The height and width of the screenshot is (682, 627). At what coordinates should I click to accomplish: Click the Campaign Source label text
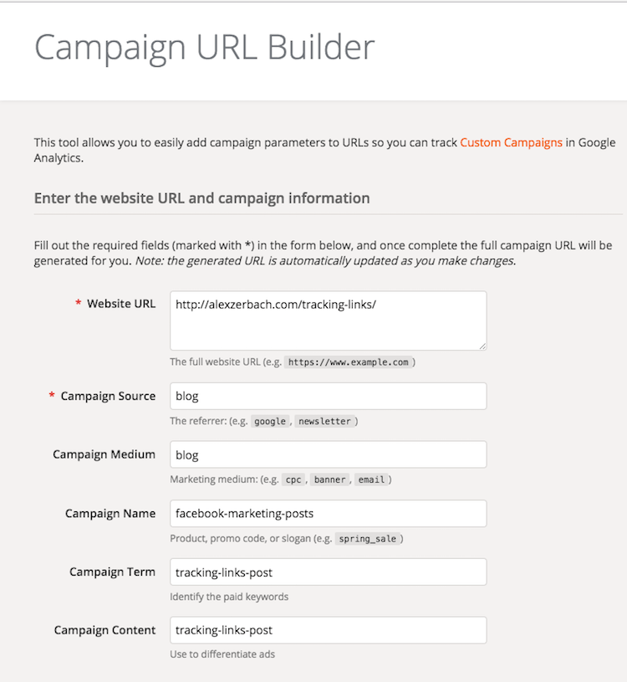108,396
